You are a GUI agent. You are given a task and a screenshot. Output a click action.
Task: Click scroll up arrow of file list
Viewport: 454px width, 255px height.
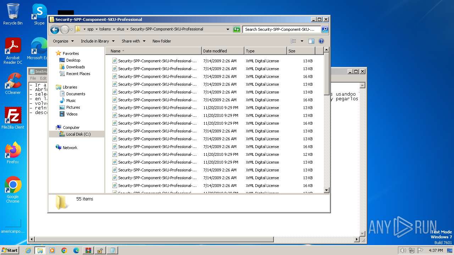tap(327, 51)
